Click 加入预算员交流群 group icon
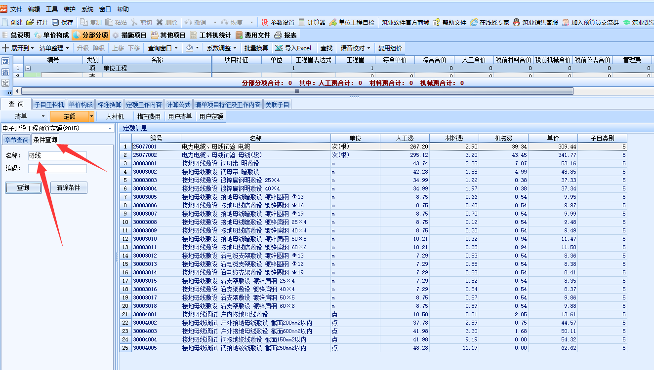 pos(565,22)
